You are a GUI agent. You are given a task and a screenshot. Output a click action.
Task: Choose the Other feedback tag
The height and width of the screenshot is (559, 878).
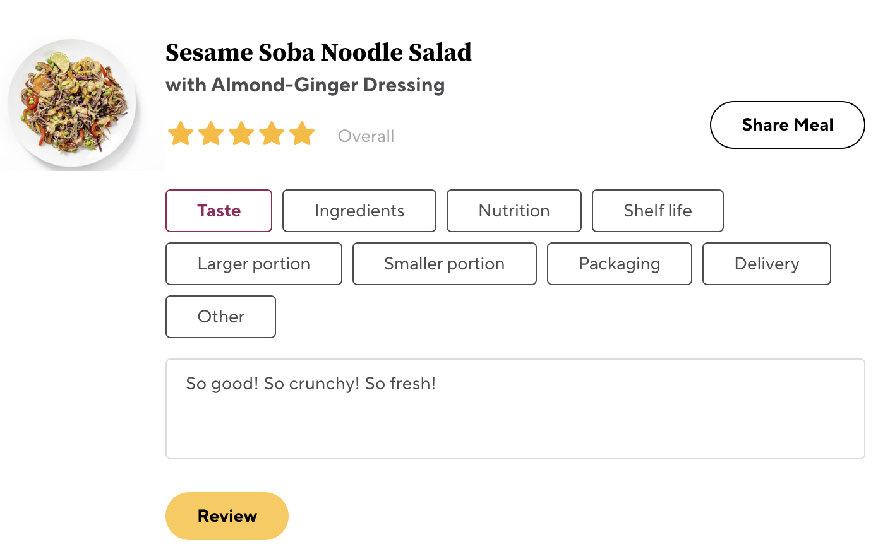tap(220, 317)
